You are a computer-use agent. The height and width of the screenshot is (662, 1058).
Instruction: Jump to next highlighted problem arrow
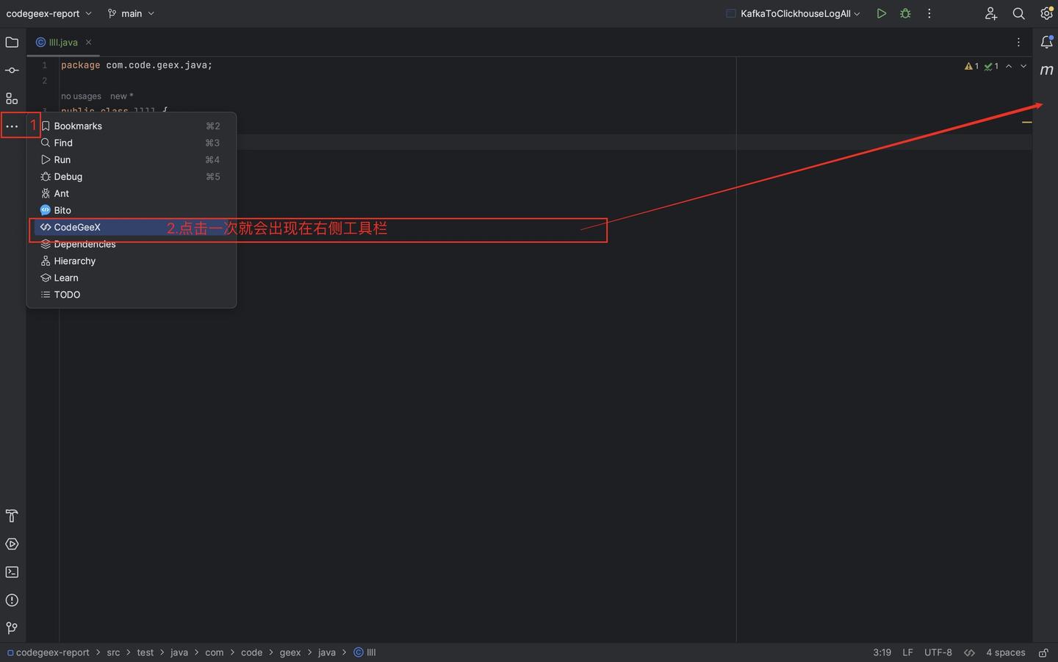(x=1023, y=66)
